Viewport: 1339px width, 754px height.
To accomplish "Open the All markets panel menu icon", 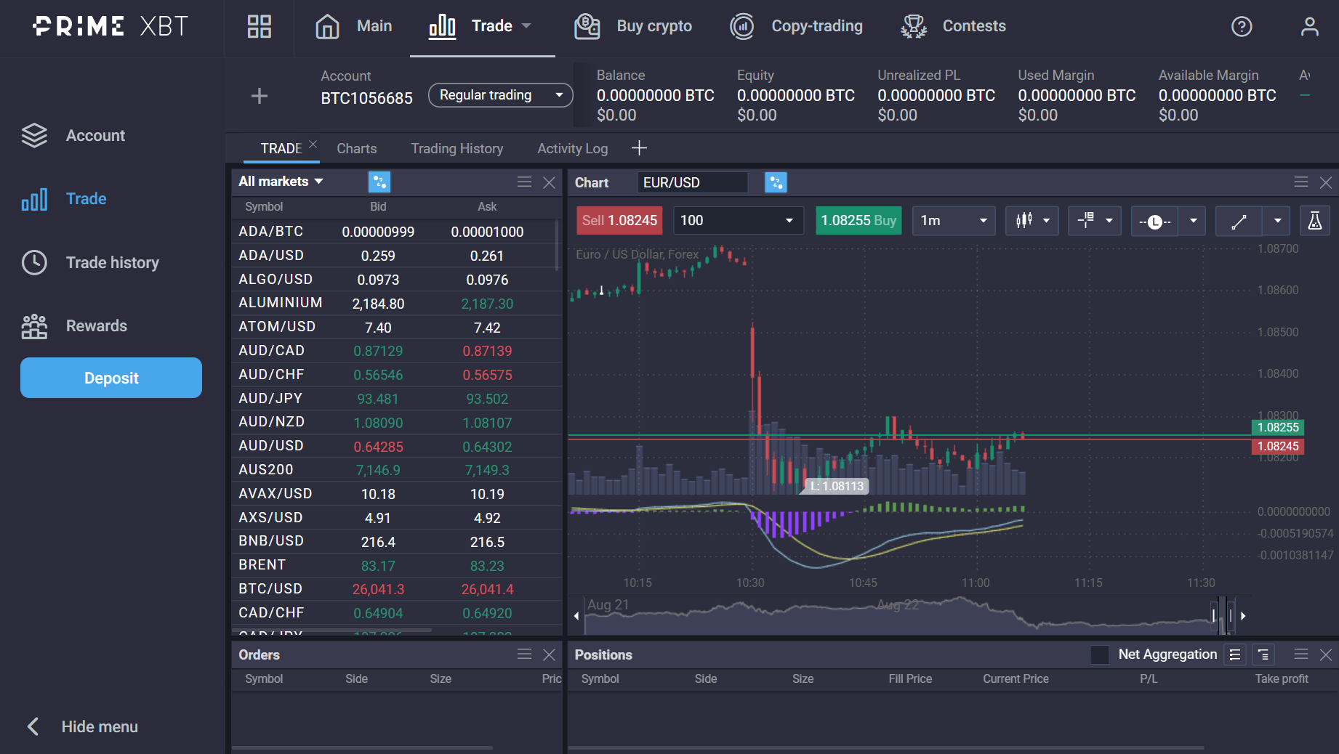I will 524,182.
